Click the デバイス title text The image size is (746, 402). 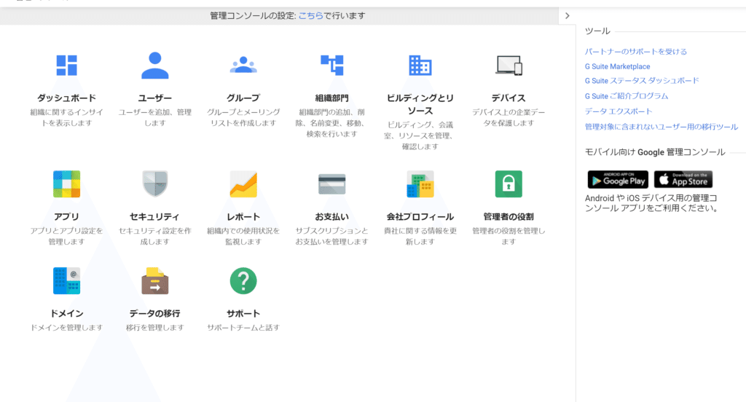tap(509, 98)
